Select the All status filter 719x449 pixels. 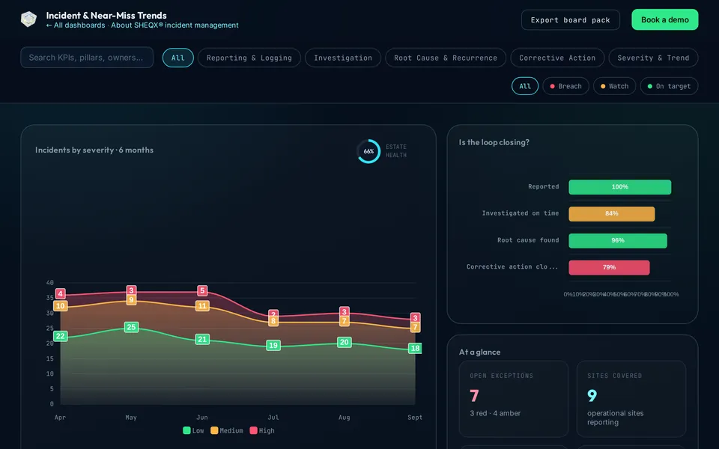pyautogui.click(x=525, y=86)
